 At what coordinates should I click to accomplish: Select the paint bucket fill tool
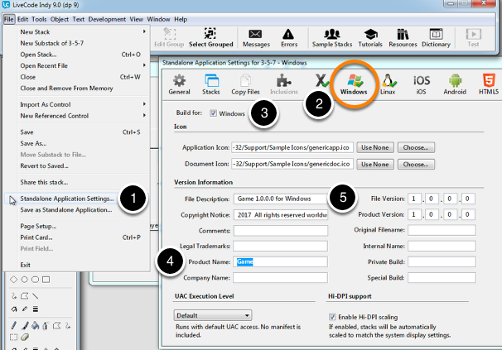[x=36, y=326]
